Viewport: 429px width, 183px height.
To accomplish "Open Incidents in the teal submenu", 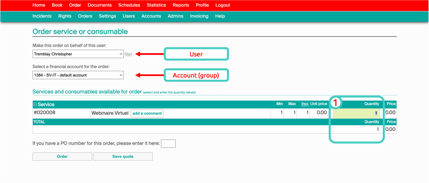I will point(42,16).
